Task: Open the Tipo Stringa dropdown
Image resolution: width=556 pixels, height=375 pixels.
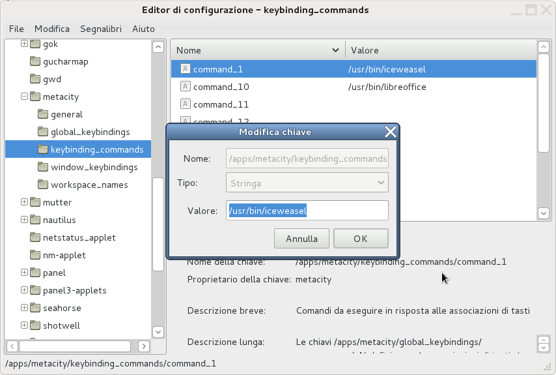Action: pyautogui.click(x=307, y=183)
